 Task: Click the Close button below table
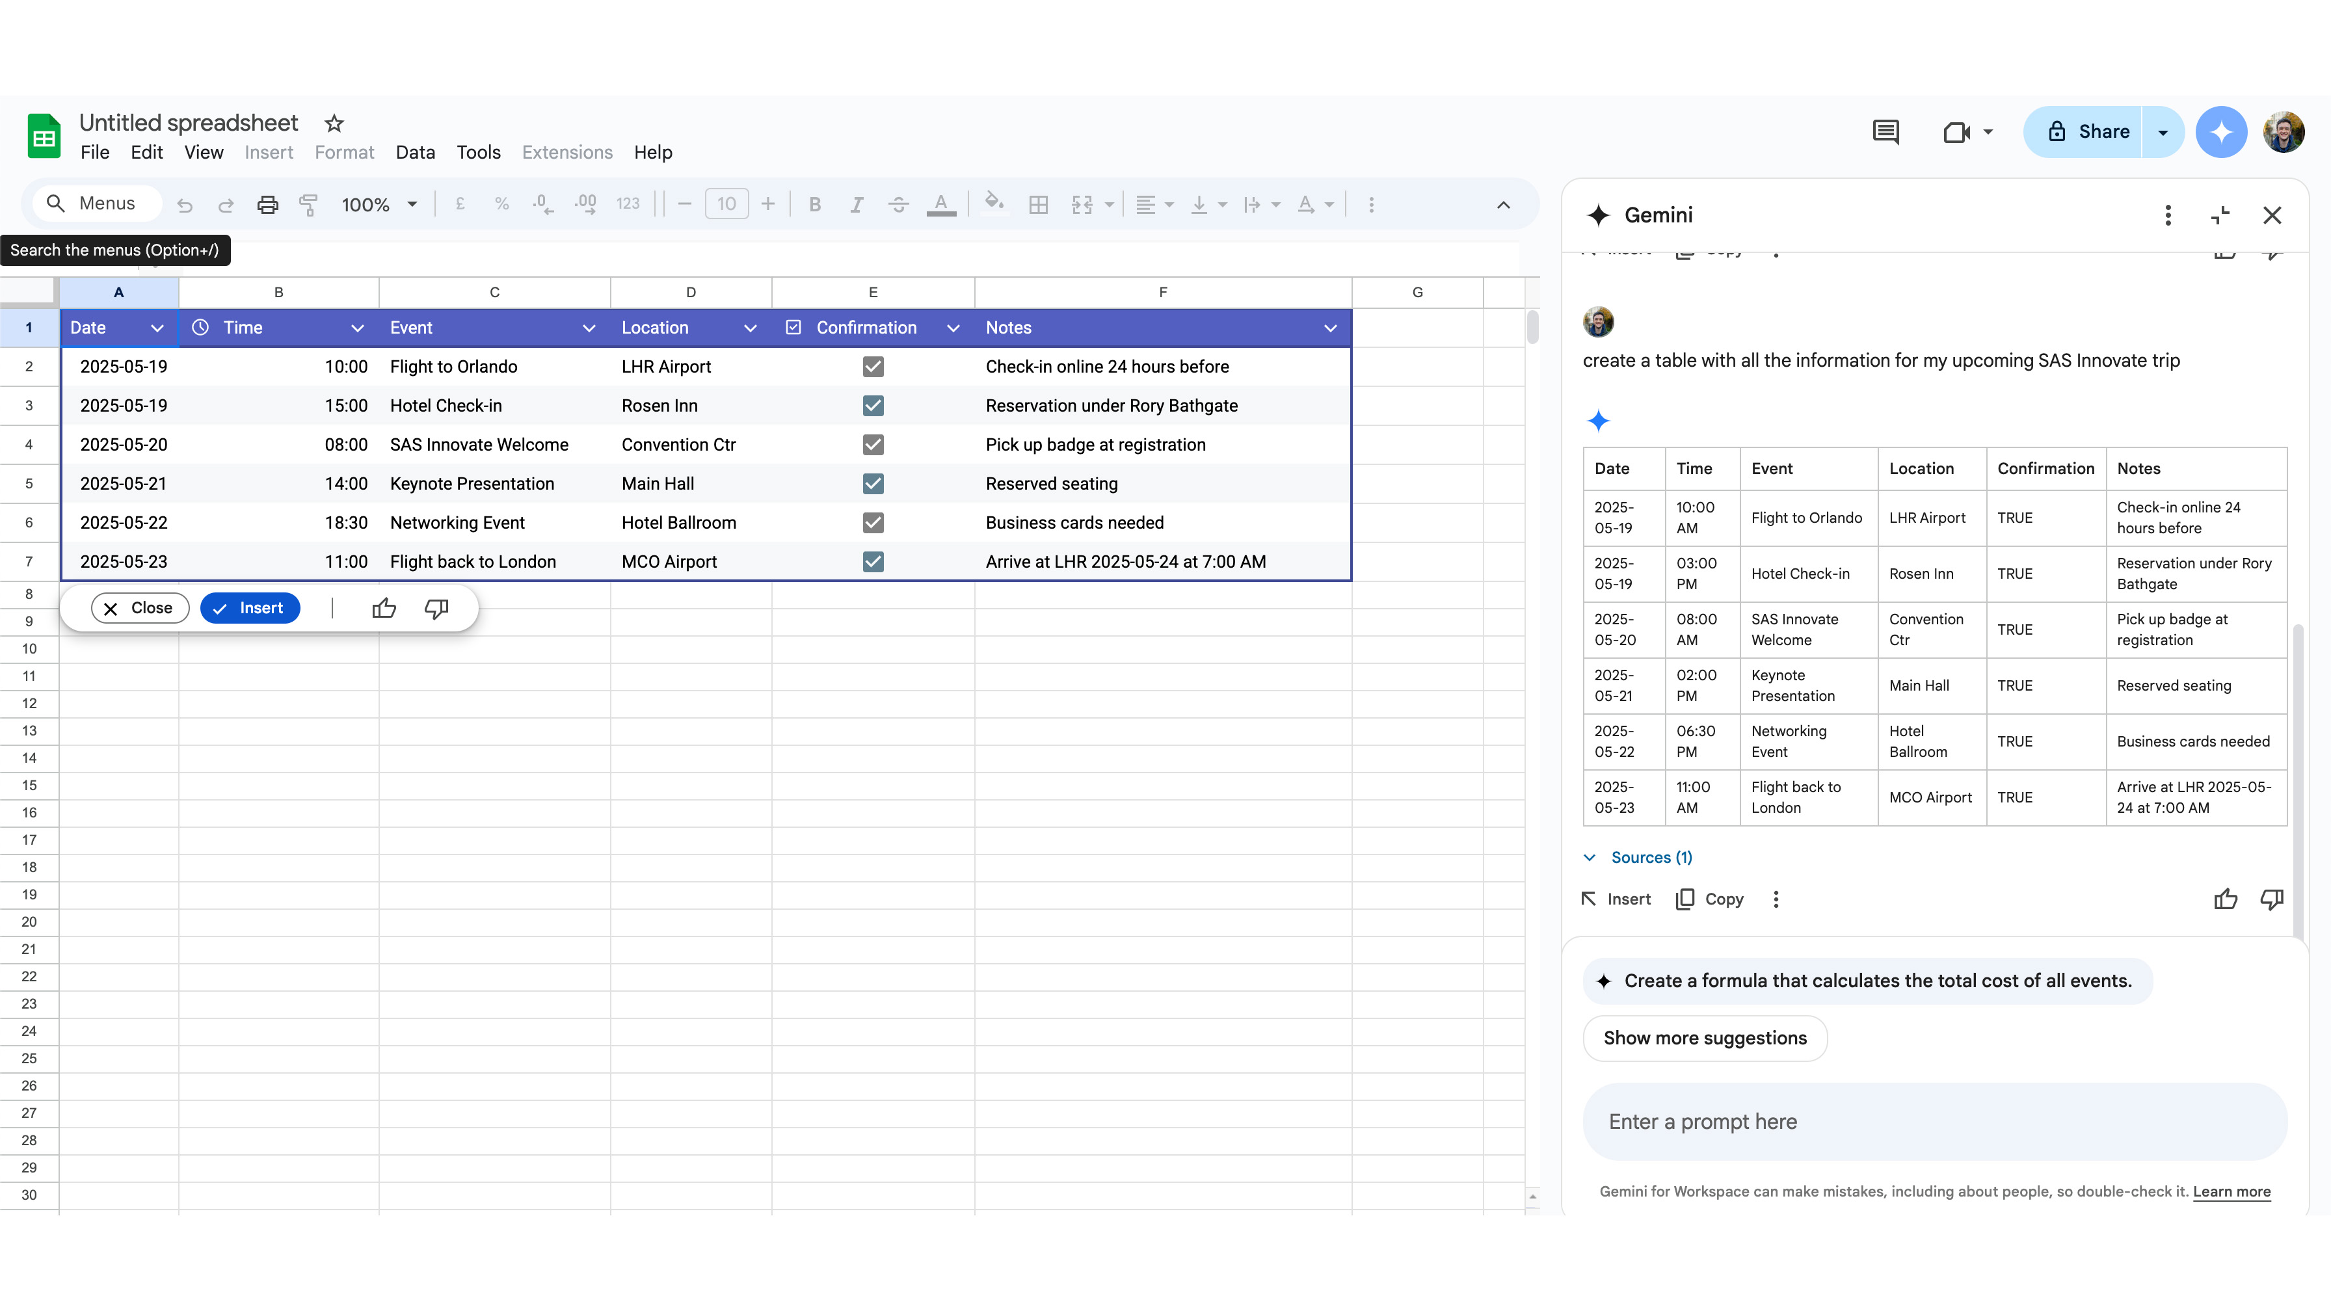140,608
